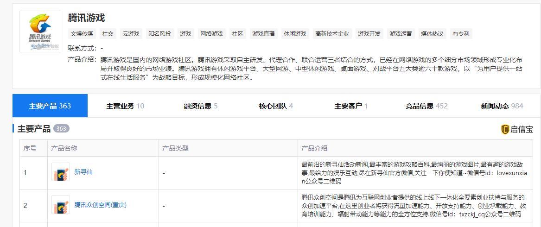Image resolution: width=541 pixels, height=227 pixels.
Task: Click the 启信宝 shield logo
Action: (x=505, y=129)
